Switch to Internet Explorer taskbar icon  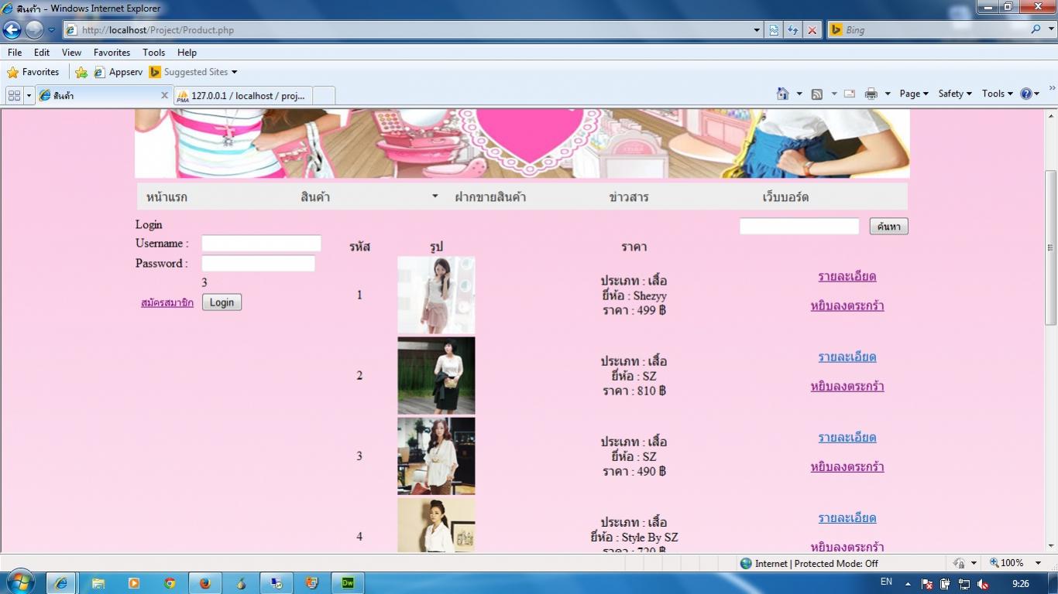(x=62, y=583)
